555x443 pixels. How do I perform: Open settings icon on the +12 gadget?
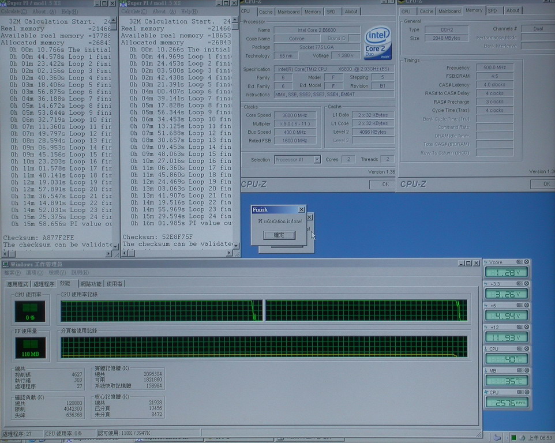tap(520, 326)
